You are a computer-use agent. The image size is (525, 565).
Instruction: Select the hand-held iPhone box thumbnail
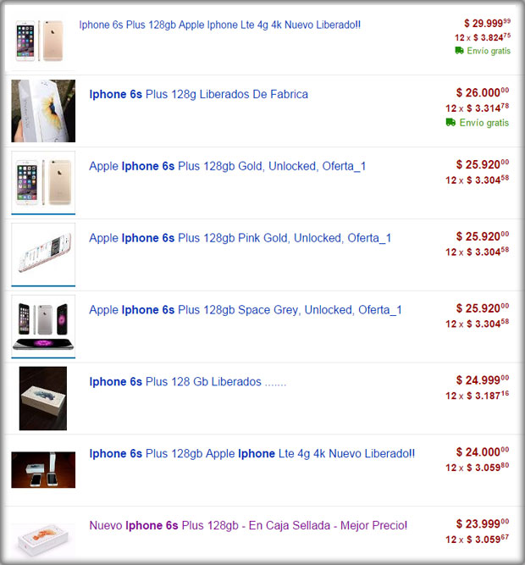[x=43, y=111]
